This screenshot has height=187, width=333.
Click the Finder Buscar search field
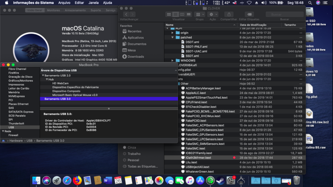click(x=285, y=15)
